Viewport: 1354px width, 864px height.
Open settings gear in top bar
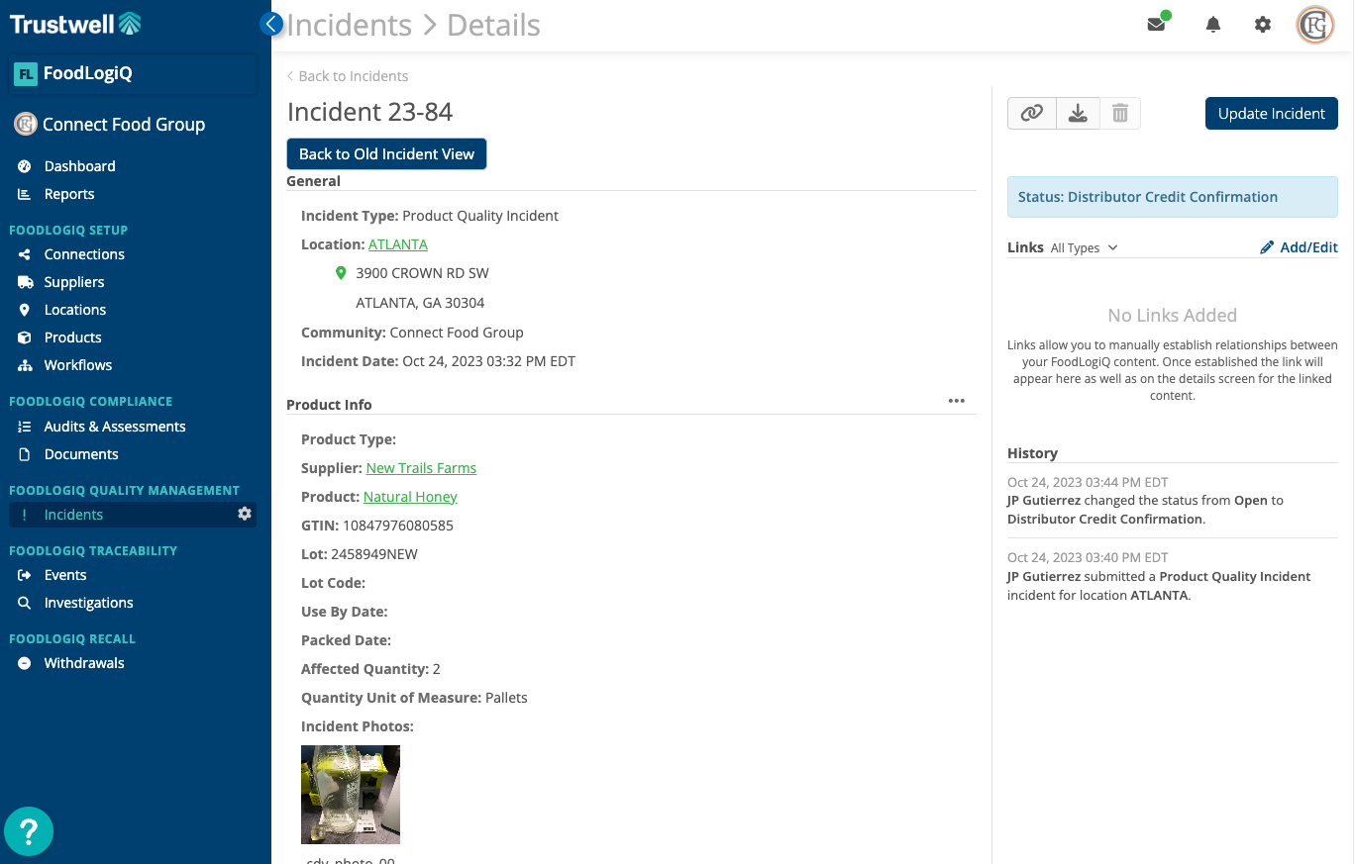click(x=1263, y=25)
